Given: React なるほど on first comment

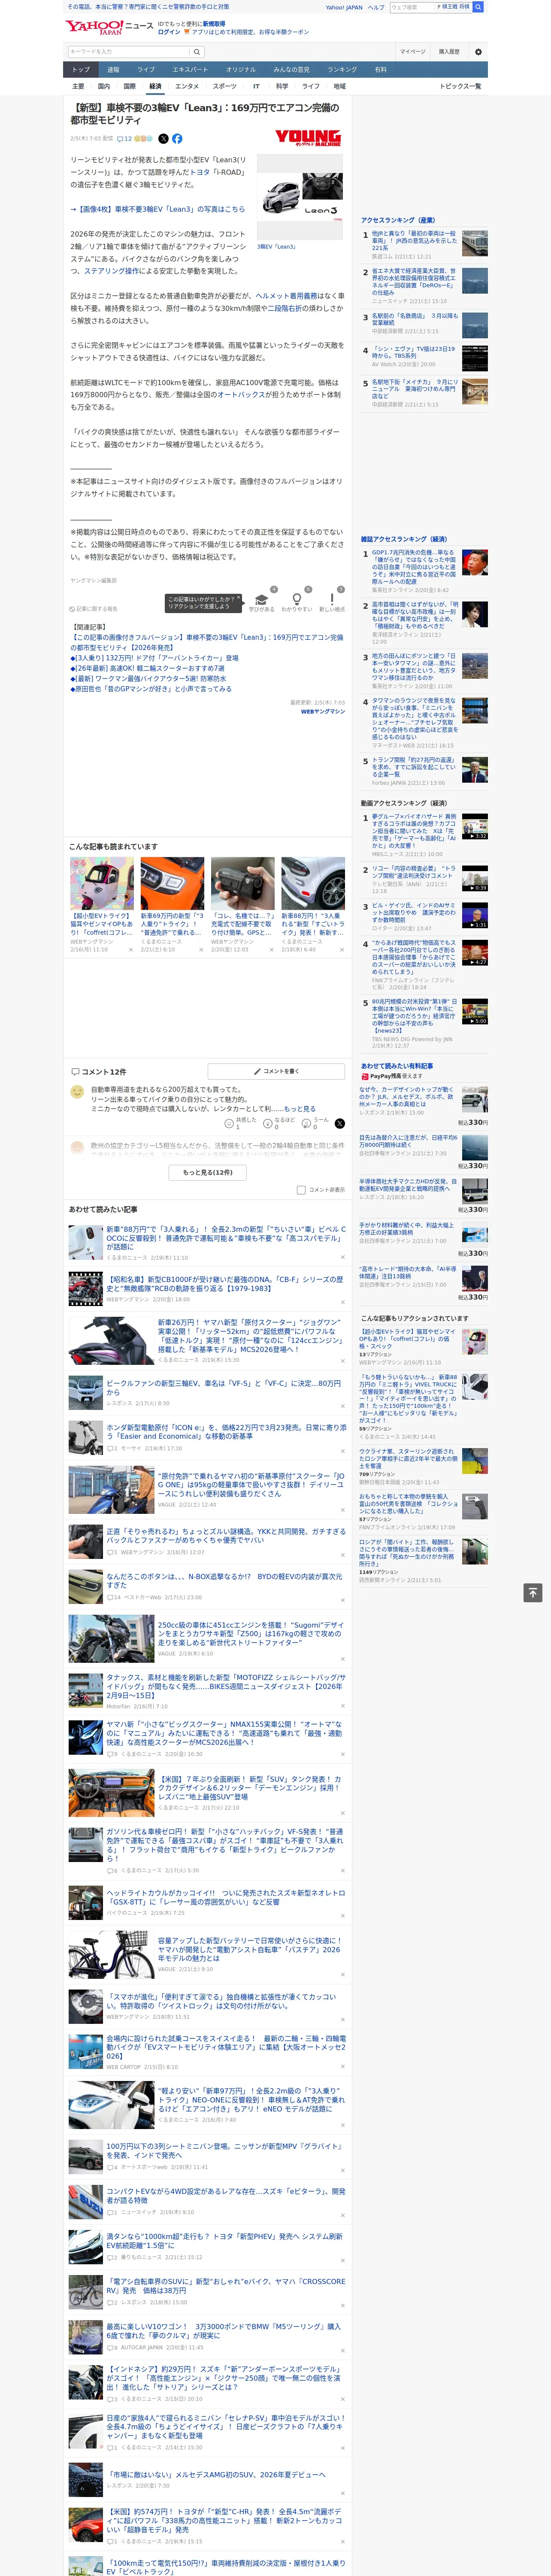Looking at the screenshot, I should [x=279, y=1123].
